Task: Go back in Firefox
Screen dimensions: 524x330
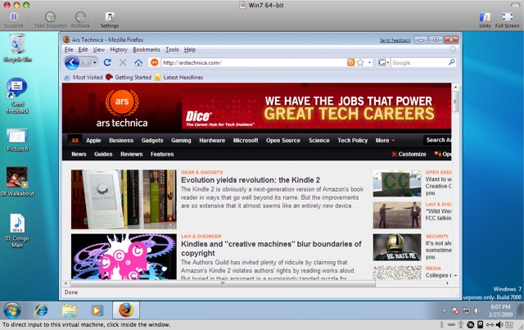Action: coord(72,62)
